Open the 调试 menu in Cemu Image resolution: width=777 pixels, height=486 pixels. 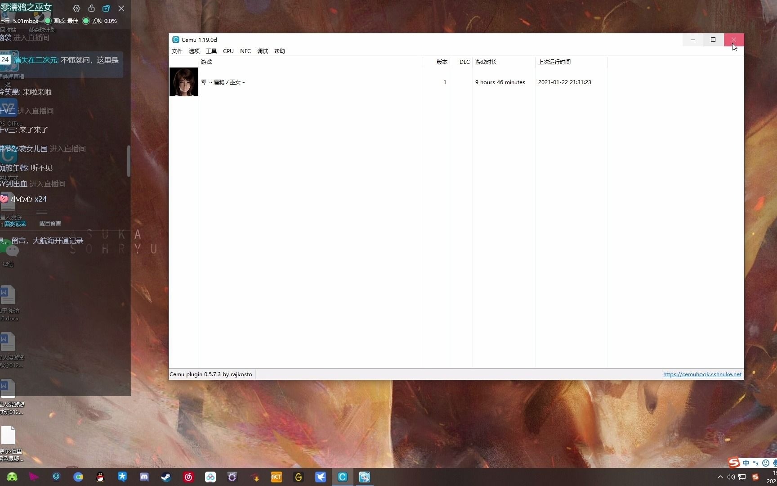click(262, 51)
